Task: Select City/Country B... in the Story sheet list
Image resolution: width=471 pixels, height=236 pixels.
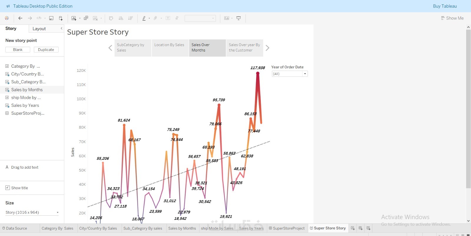Action: coord(32,74)
